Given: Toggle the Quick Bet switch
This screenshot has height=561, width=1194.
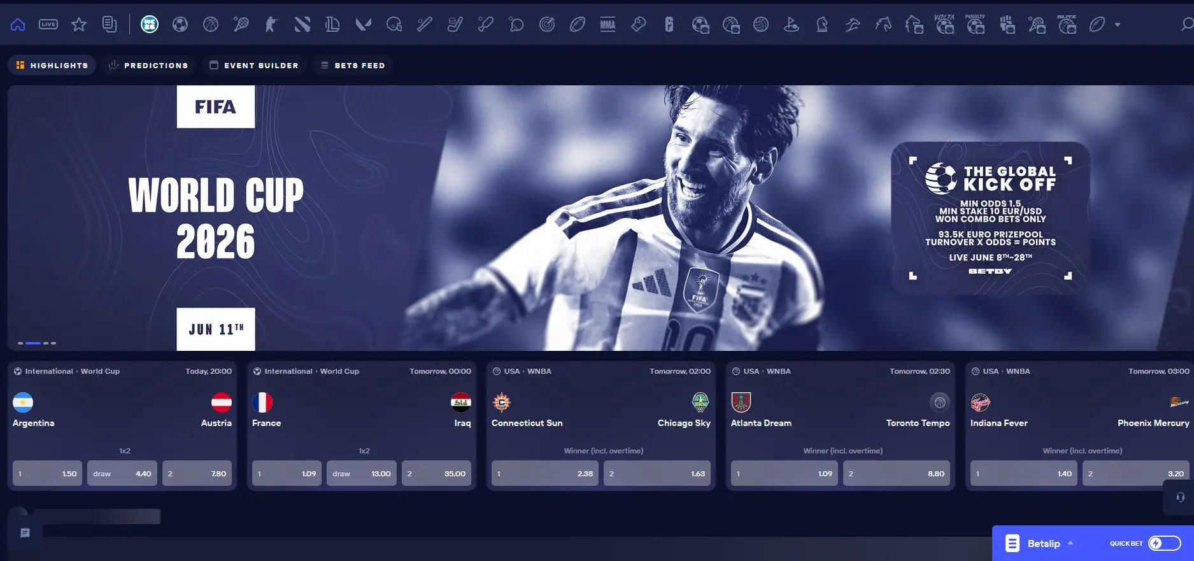Looking at the screenshot, I should (1165, 543).
